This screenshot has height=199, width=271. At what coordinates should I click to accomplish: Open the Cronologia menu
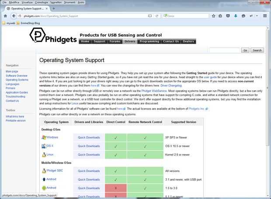click(42, 2)
